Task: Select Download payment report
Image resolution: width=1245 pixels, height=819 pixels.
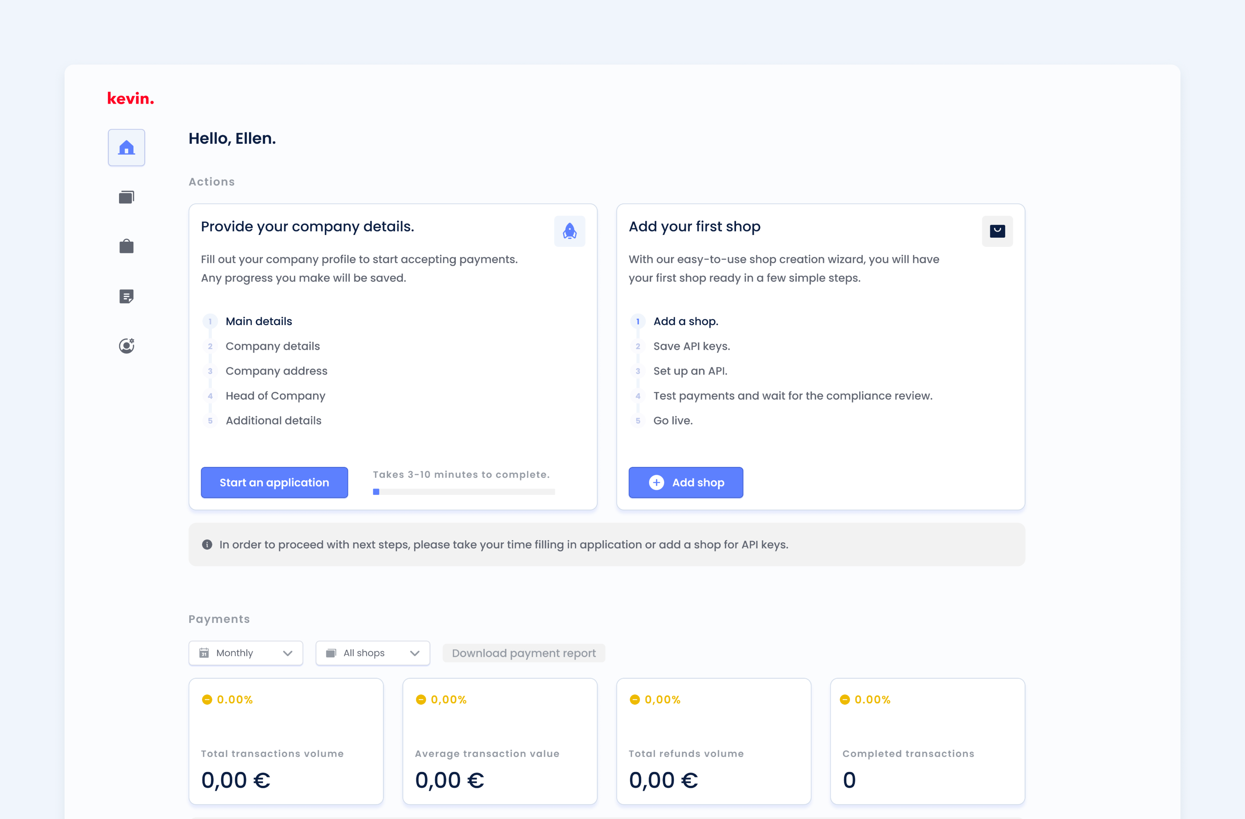Action: click(524, 653)
